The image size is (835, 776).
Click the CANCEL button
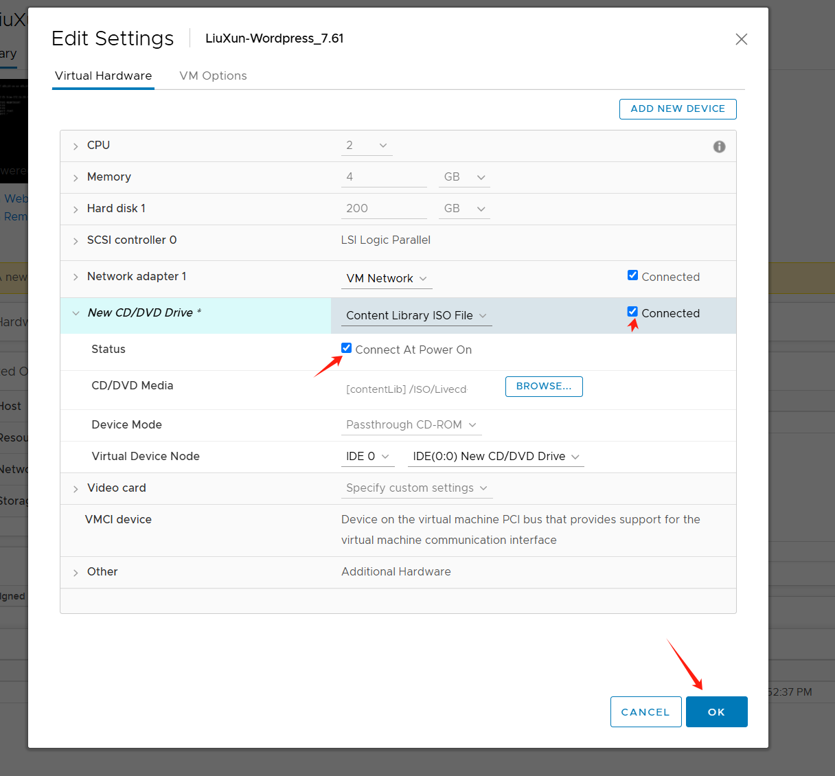pyautogui.click(x=645, y=712)
